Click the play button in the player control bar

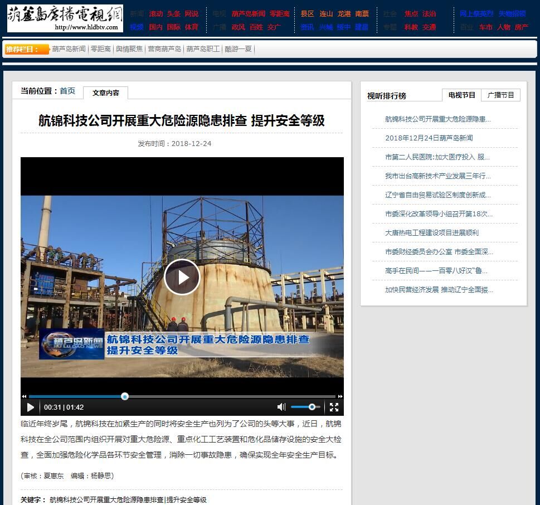click(31, 407)
